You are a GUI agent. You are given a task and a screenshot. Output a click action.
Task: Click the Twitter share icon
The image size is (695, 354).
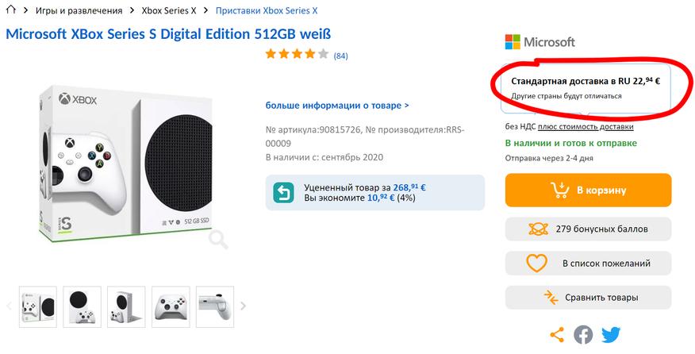tap(610, 335)
